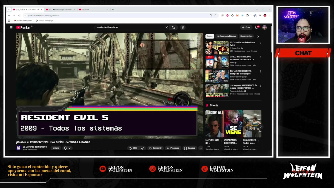Open Mini Cd Videojuego bookmark

45,20
